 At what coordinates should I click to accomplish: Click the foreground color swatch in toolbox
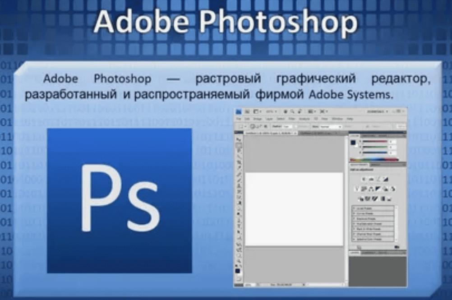(x=238, y=271)
